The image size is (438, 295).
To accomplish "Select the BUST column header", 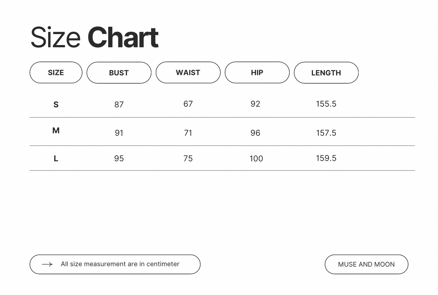I will 119,73.
